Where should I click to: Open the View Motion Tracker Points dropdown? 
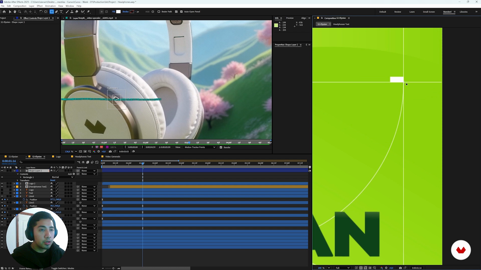200,147
